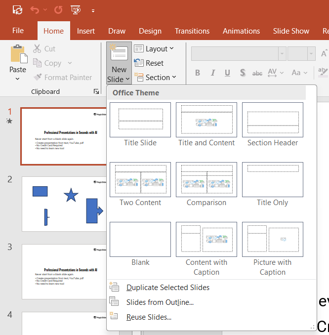Toggle Italic formatting

[212, 73]
